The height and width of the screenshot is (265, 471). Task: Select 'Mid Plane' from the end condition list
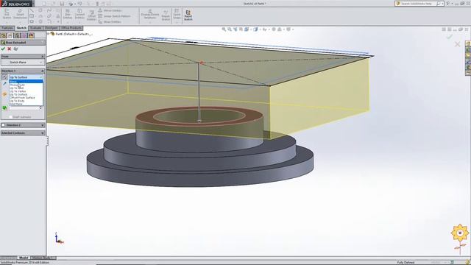[26, 104]
